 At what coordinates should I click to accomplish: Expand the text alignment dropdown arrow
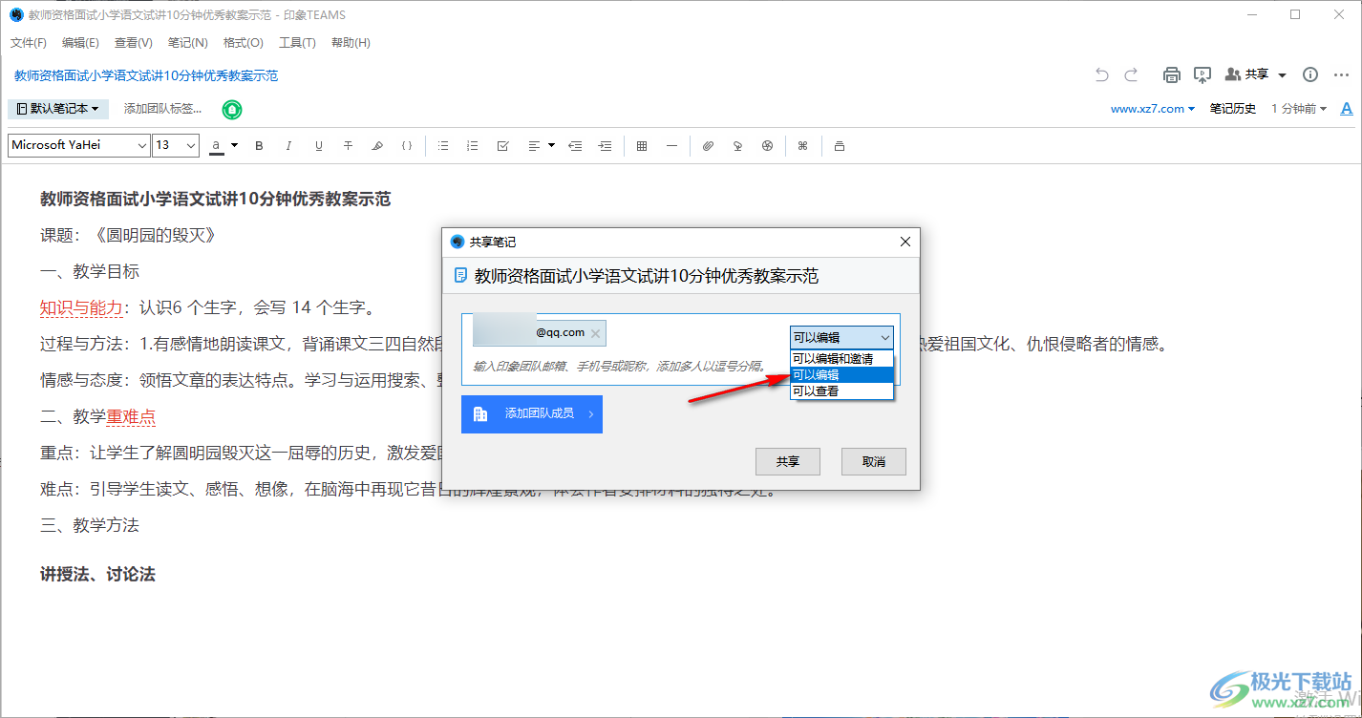click(551, 146)
